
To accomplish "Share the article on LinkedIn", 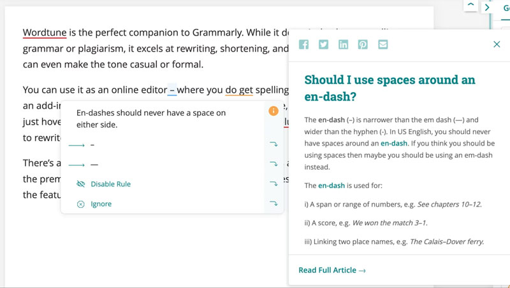I will coord(343,44).
